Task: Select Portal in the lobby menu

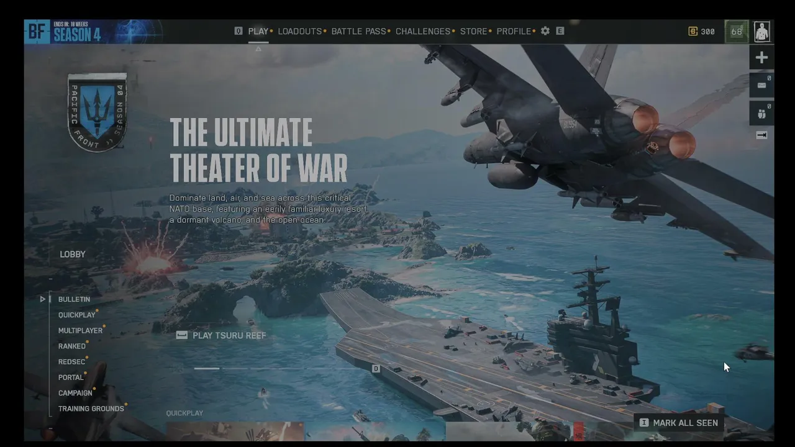Action: pos(71,377)
